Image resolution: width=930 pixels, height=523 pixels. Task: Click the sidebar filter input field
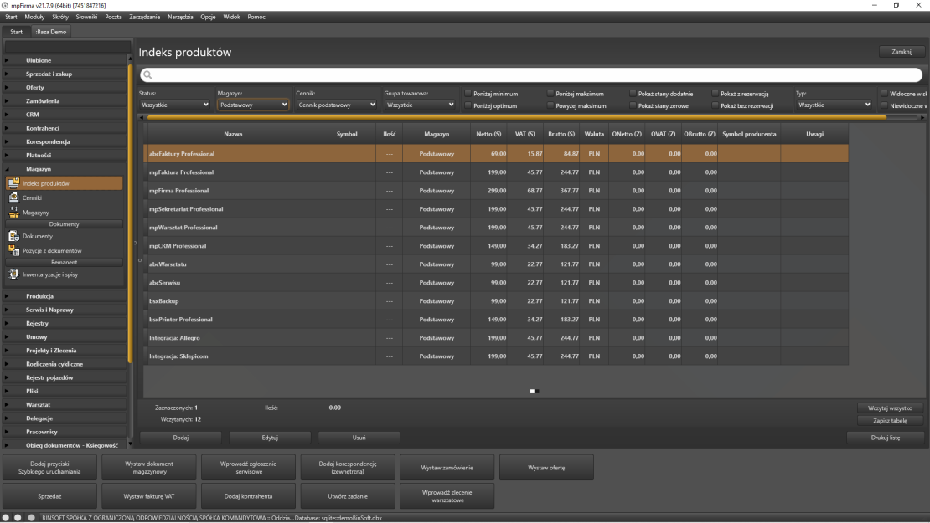click(x=67, y=46)
